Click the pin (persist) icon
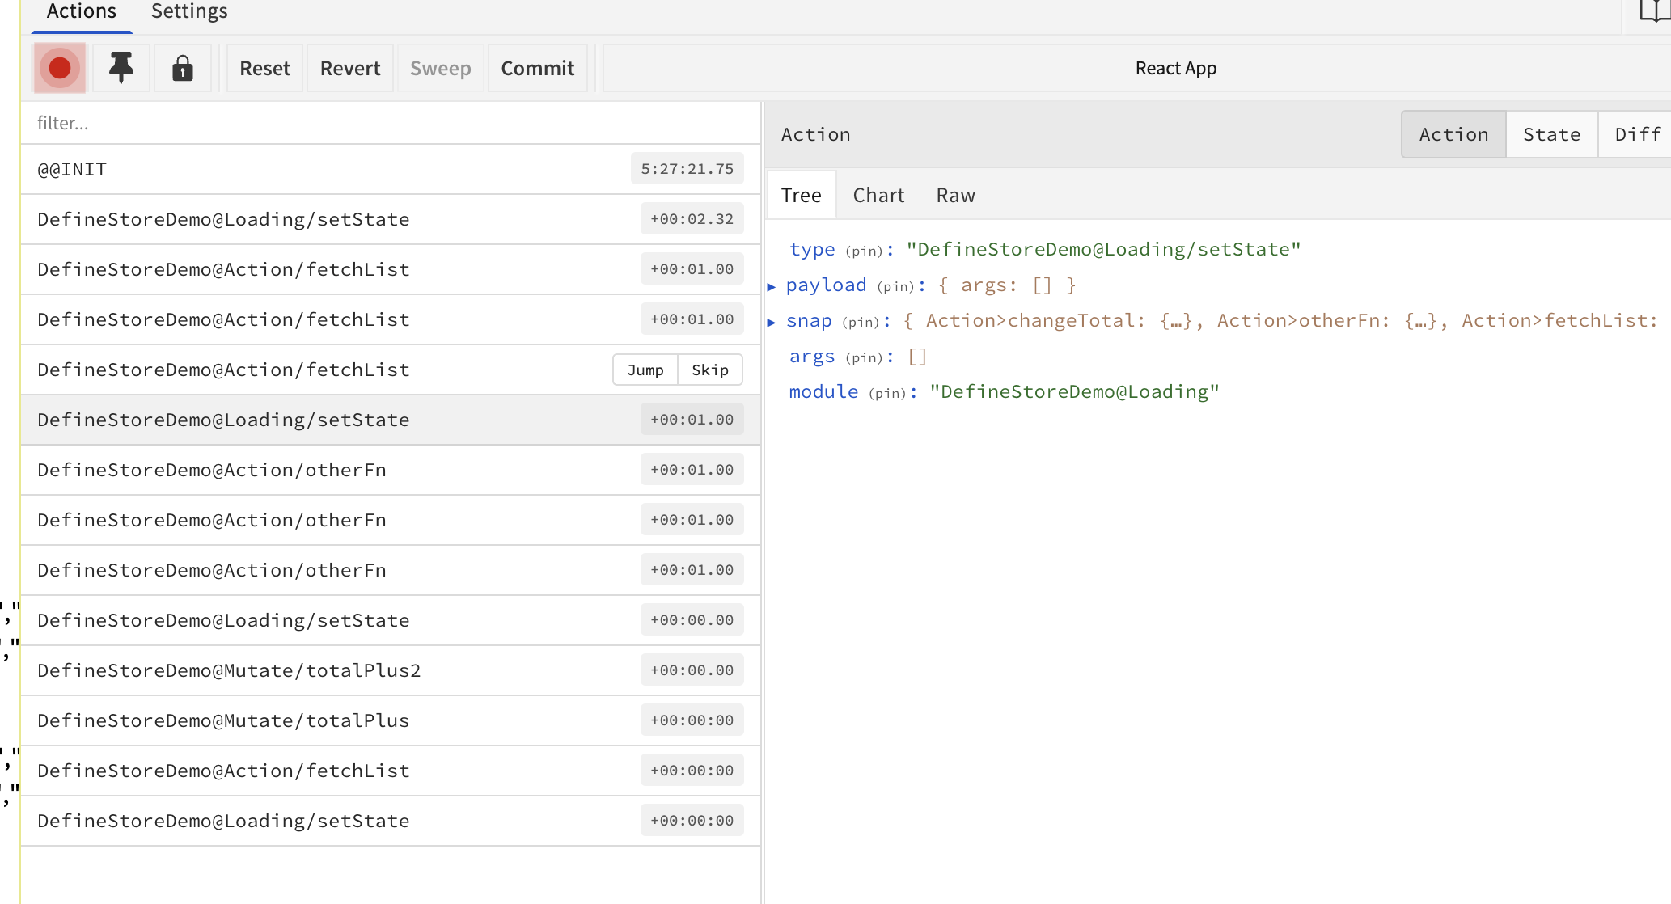Viewport: 1671px width, 904px height. 121,69
